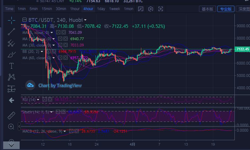Click the TradingView cloud logo button
The image size is (250, 150).
coord(30,85)
